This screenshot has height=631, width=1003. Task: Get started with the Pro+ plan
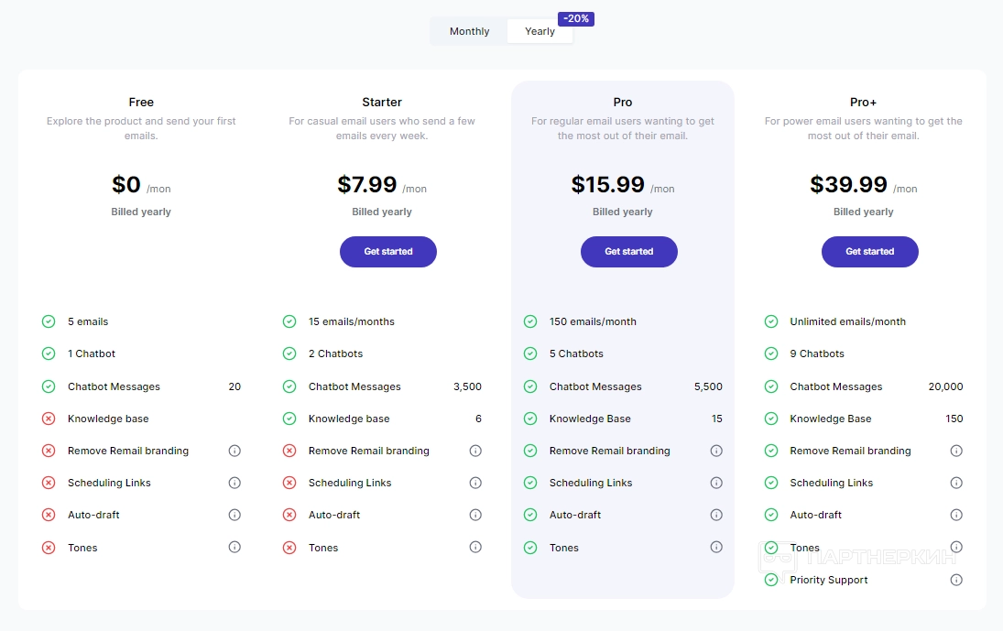click(870, 252)
